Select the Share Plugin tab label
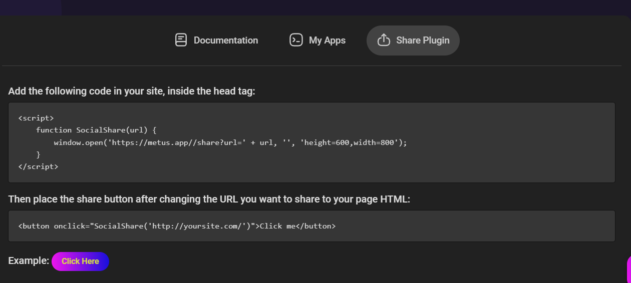The image size is (631, 283). [423, 40]
